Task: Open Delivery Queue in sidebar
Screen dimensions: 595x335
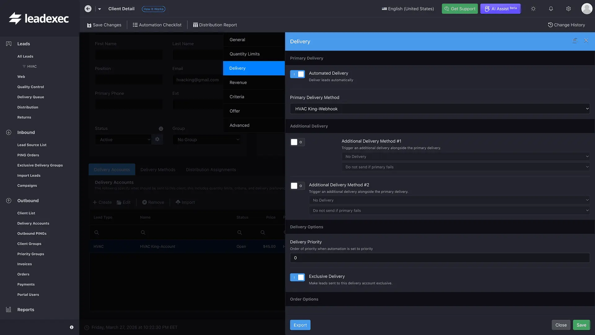Action: click(31, 97)
